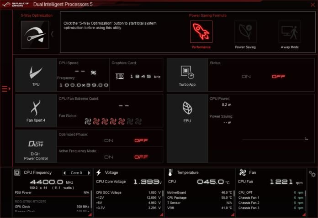Image resolution: width=318 pixels, height=218 pixels.
Task: Click the frequency value 100.0x39.00
Action: pos(84,85)
